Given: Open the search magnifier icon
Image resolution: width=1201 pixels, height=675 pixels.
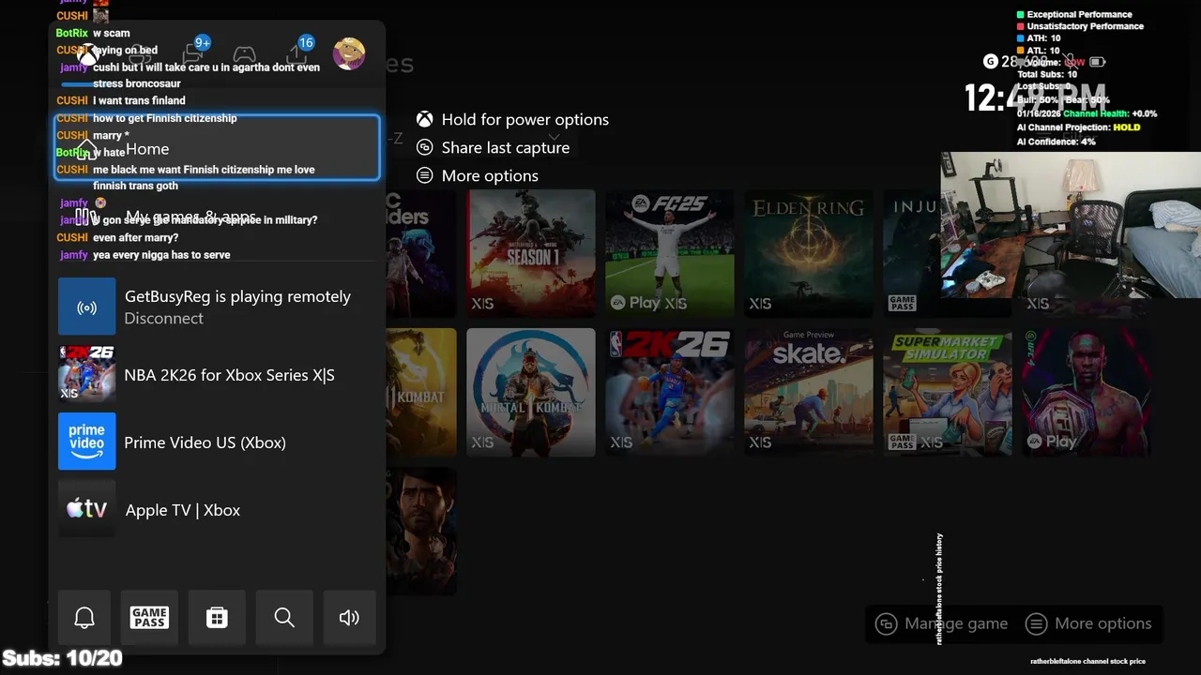Looking at the screenshot, I should 284,617.
